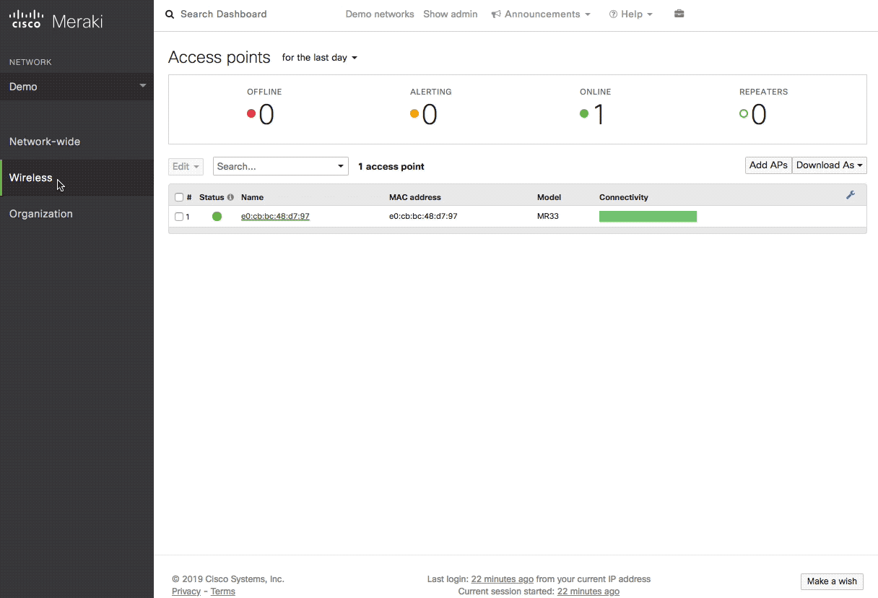Expand the Demo network selector
This screenshot has height=598, width=878.
tap(77, 87)
